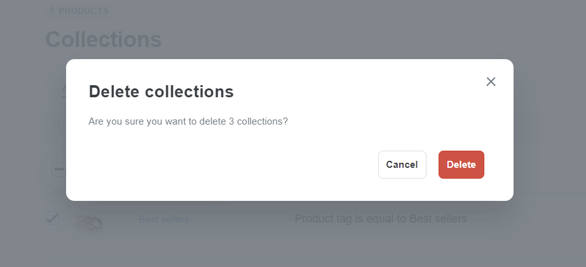The width and height of the screenshot is (586, 267).
Task: Click the Collections page heading
Action: point(104,39)
